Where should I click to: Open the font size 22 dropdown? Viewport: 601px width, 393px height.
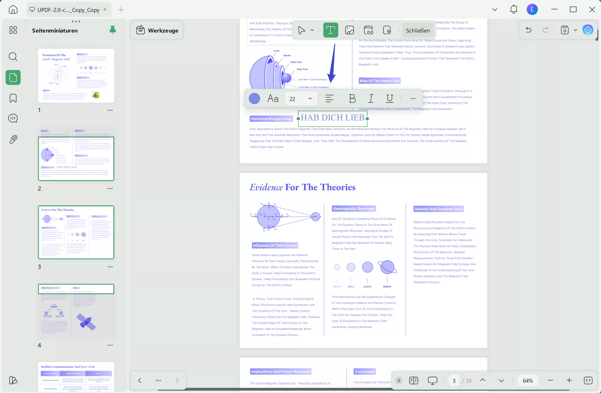click(x=310, y=99)
